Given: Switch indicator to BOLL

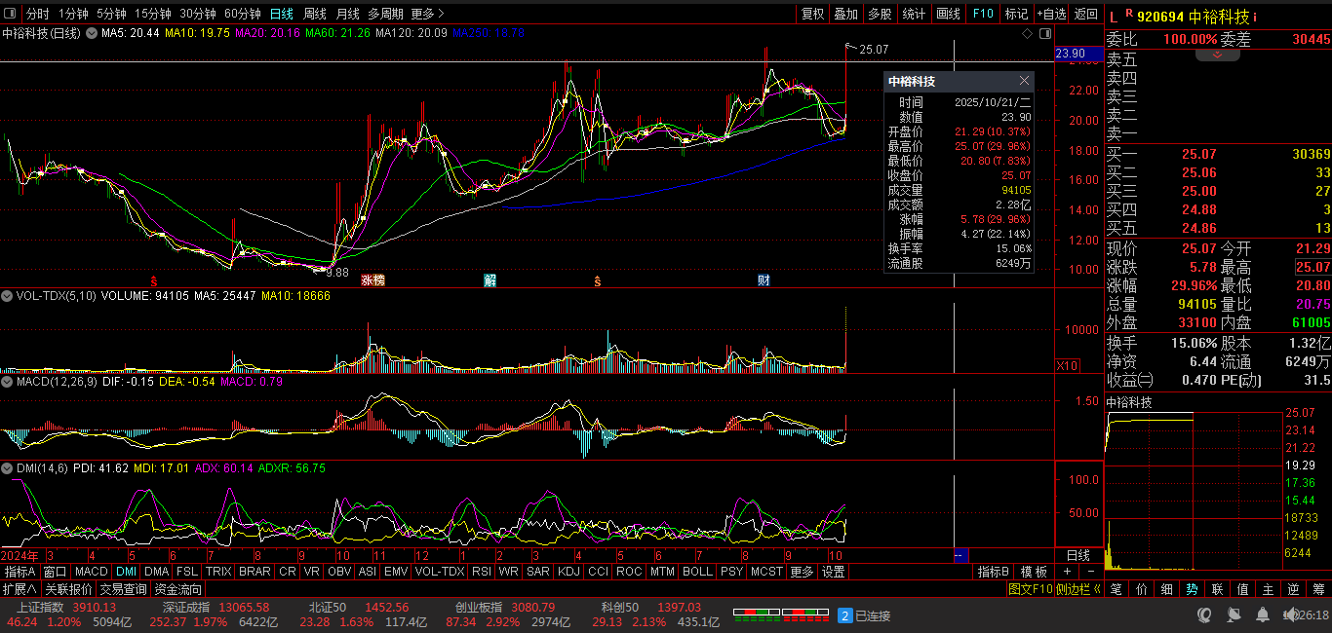Looking at the screenshot, I should point(697,572).
